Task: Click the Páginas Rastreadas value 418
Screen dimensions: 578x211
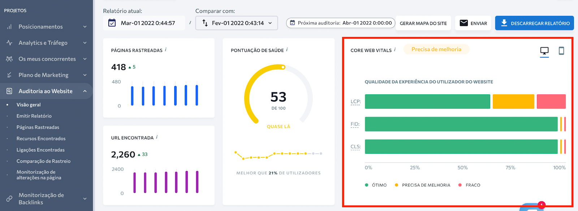Action: 118,67
